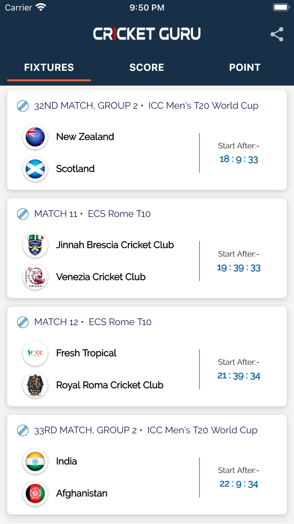Screen dimensions: 294x524
Task: Tap the India flag icon
Action: tap(35, 461)
